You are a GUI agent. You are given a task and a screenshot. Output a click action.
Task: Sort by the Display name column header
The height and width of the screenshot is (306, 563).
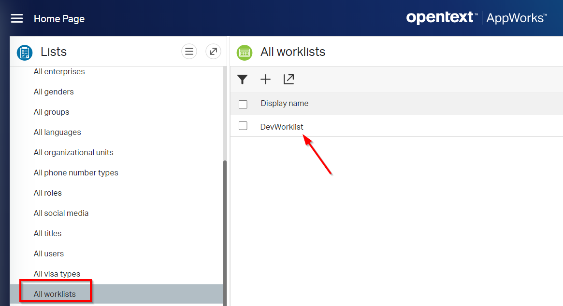pos(284,103)
